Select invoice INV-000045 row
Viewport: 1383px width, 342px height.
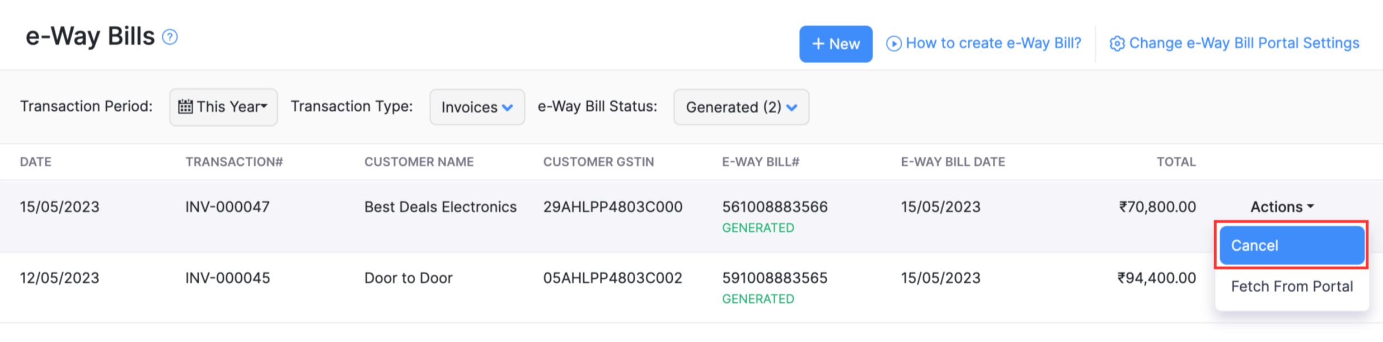point(227,278)
